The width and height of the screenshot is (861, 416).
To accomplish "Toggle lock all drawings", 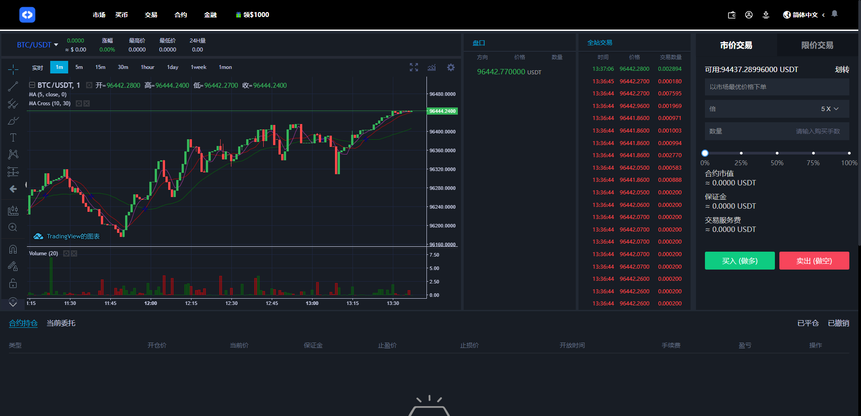I will tap(13, 283).
